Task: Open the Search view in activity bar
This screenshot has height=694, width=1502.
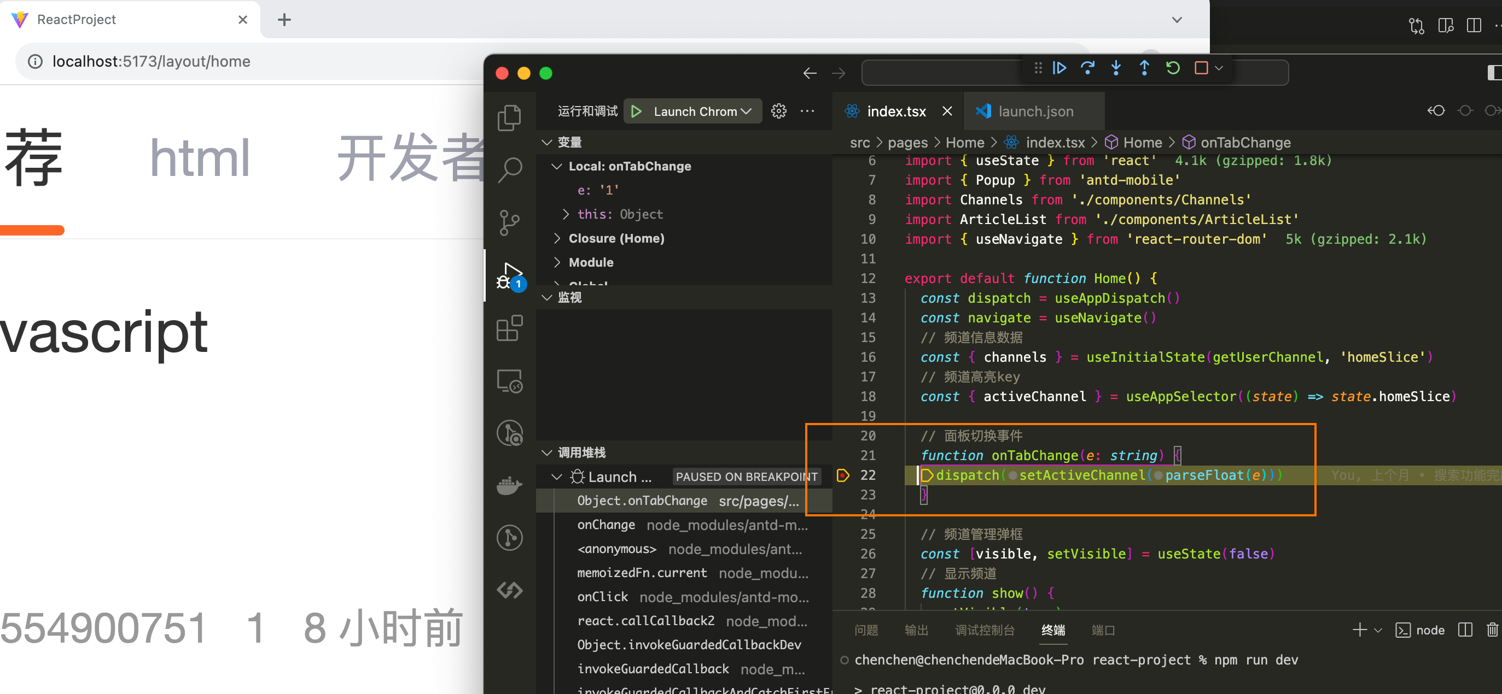Action: coord(510,170)
